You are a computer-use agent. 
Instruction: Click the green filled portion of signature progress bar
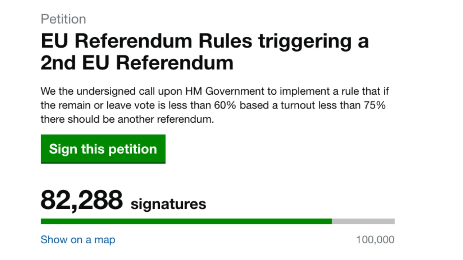[186, 221]
